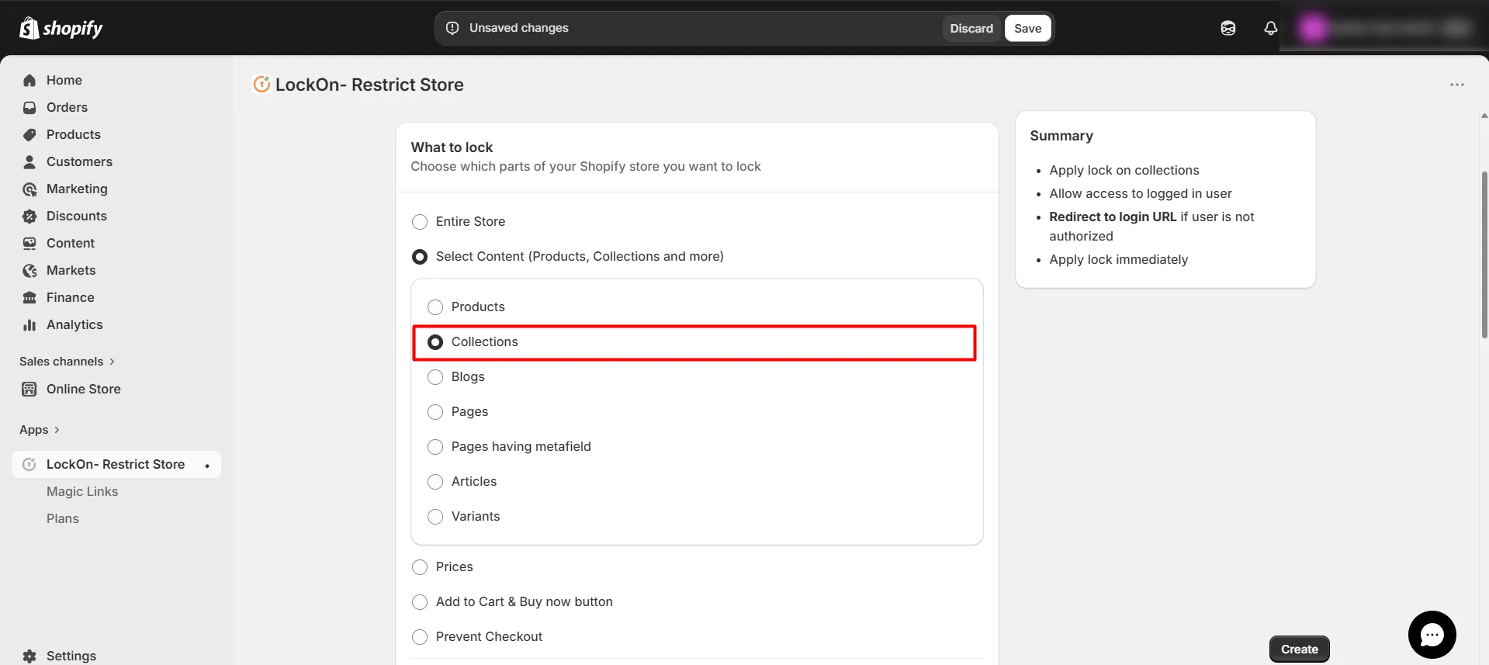Select the Select Content radio option

coord(420,257)
